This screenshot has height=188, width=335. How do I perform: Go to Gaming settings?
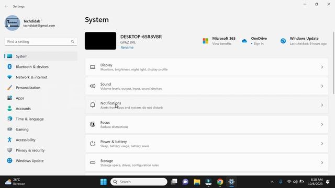pyautogui.click(x=41, y=130)
